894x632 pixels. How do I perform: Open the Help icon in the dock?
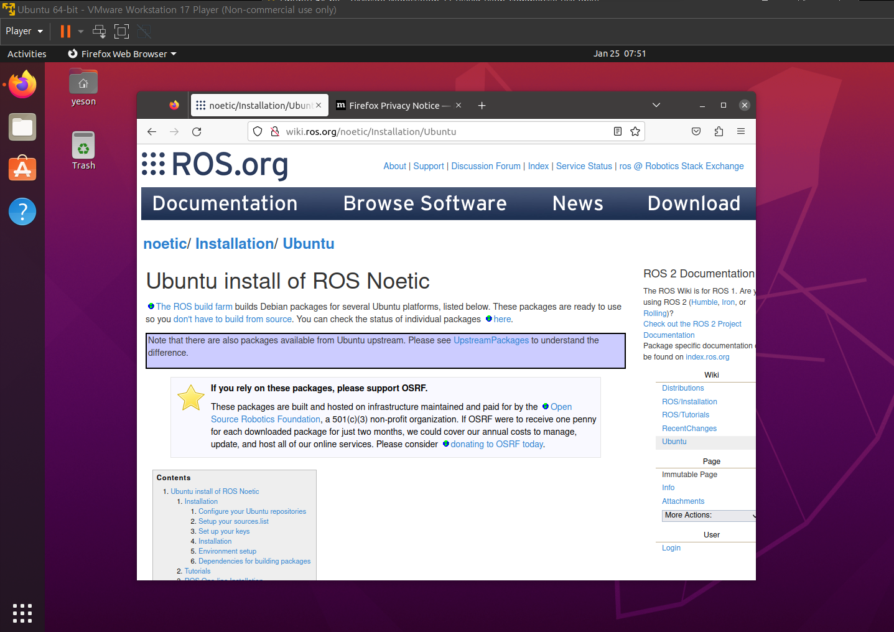pyautogui.click(x=22, y=211)
